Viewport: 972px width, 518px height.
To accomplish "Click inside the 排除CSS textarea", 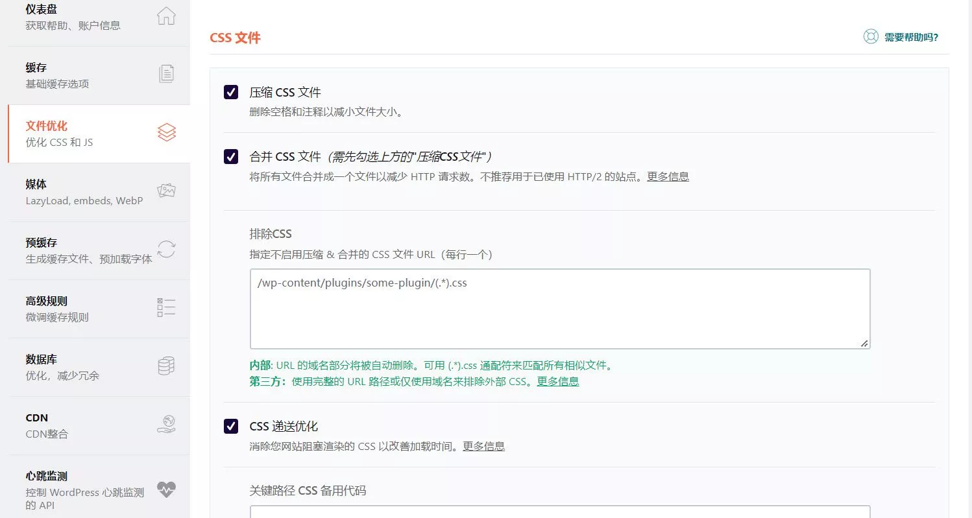I will pos(560,309).
